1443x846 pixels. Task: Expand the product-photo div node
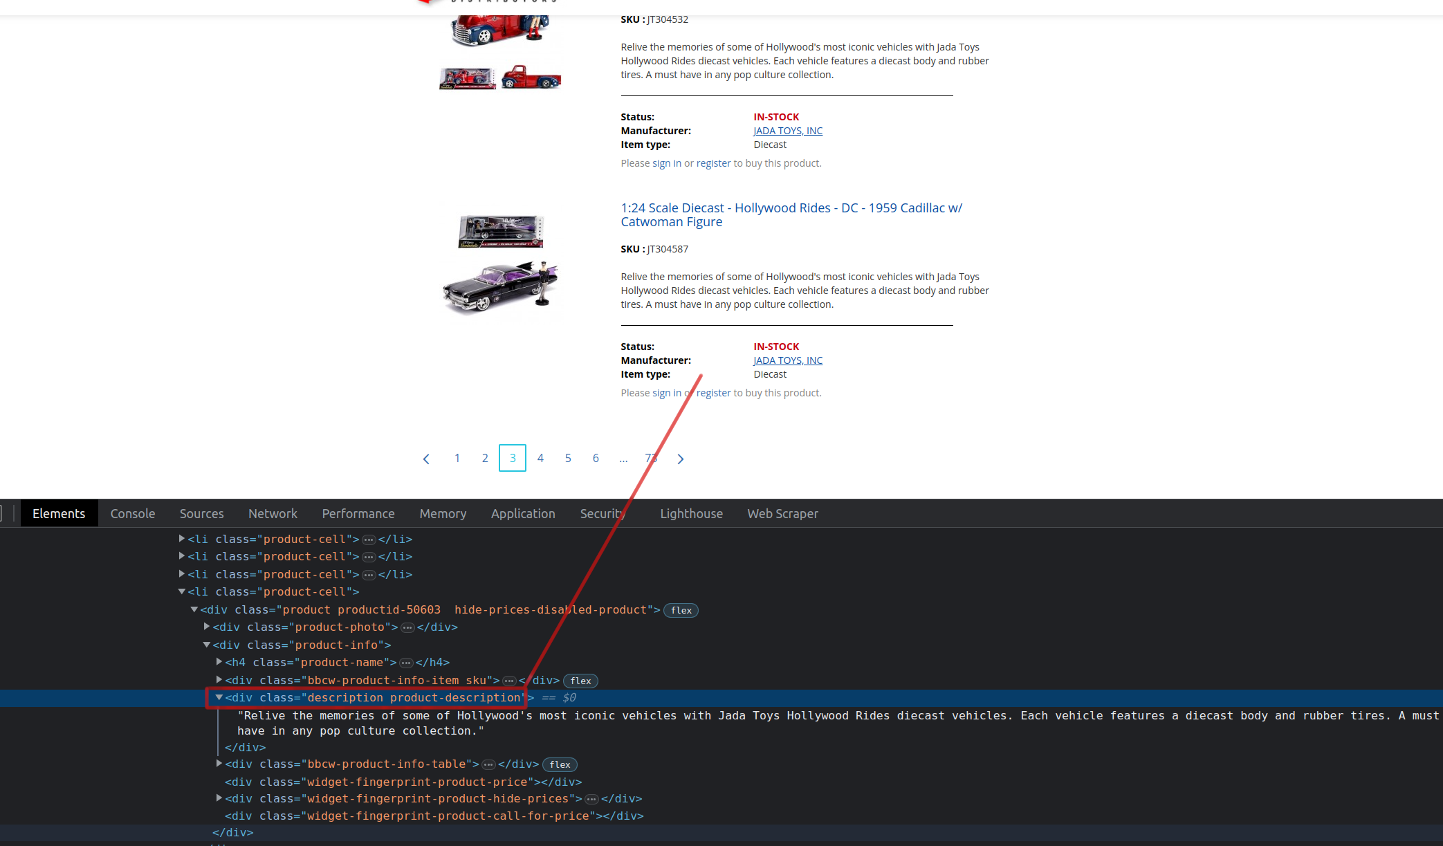[x=207, y=627]
